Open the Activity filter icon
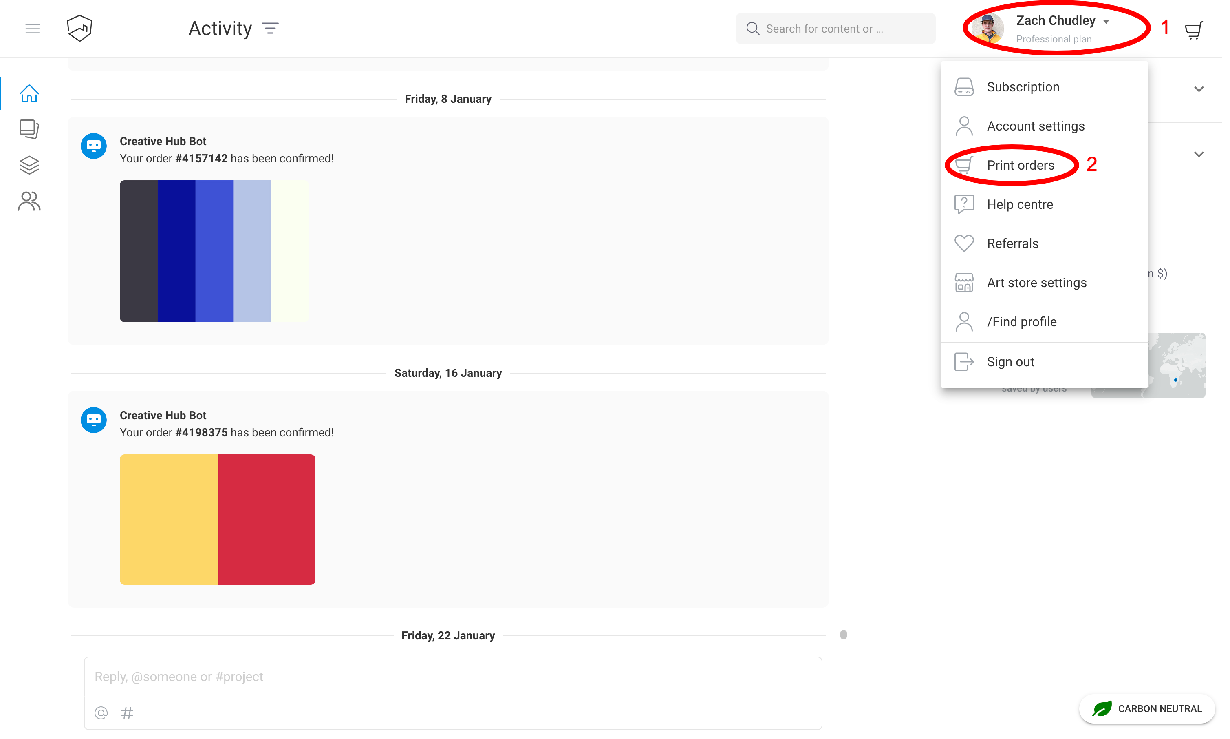1230x739 pixels. tap(270, 29)
